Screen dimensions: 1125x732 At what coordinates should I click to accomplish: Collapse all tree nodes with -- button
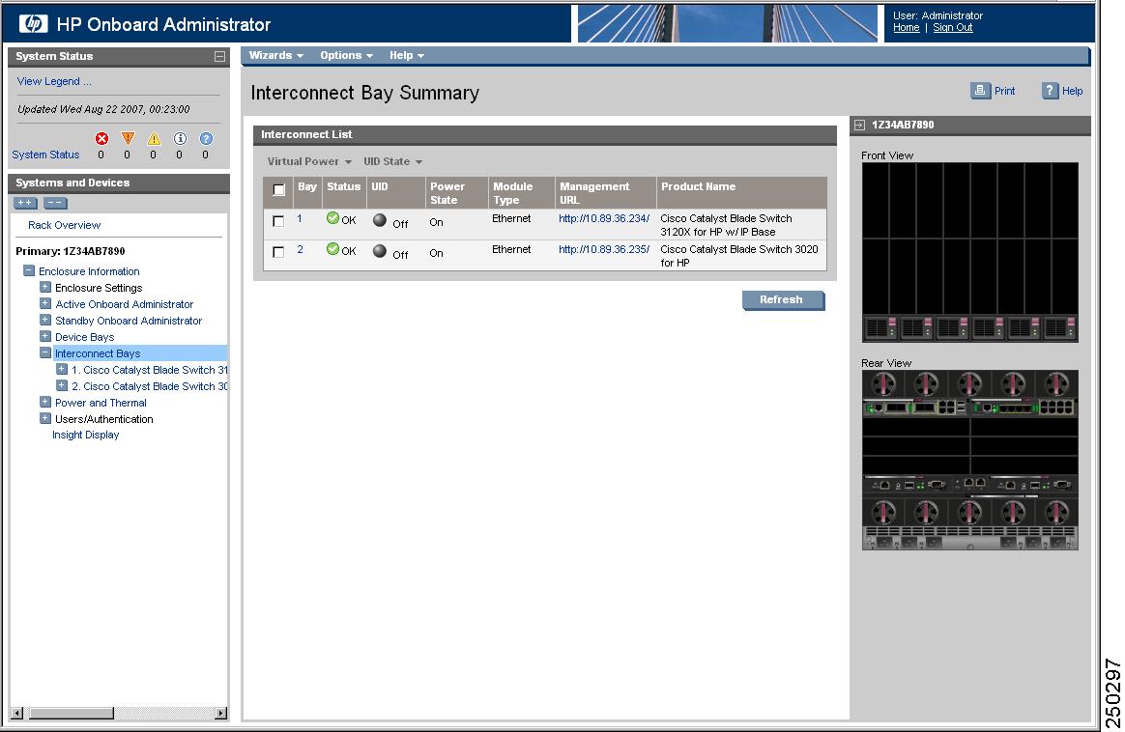[55, 203]
